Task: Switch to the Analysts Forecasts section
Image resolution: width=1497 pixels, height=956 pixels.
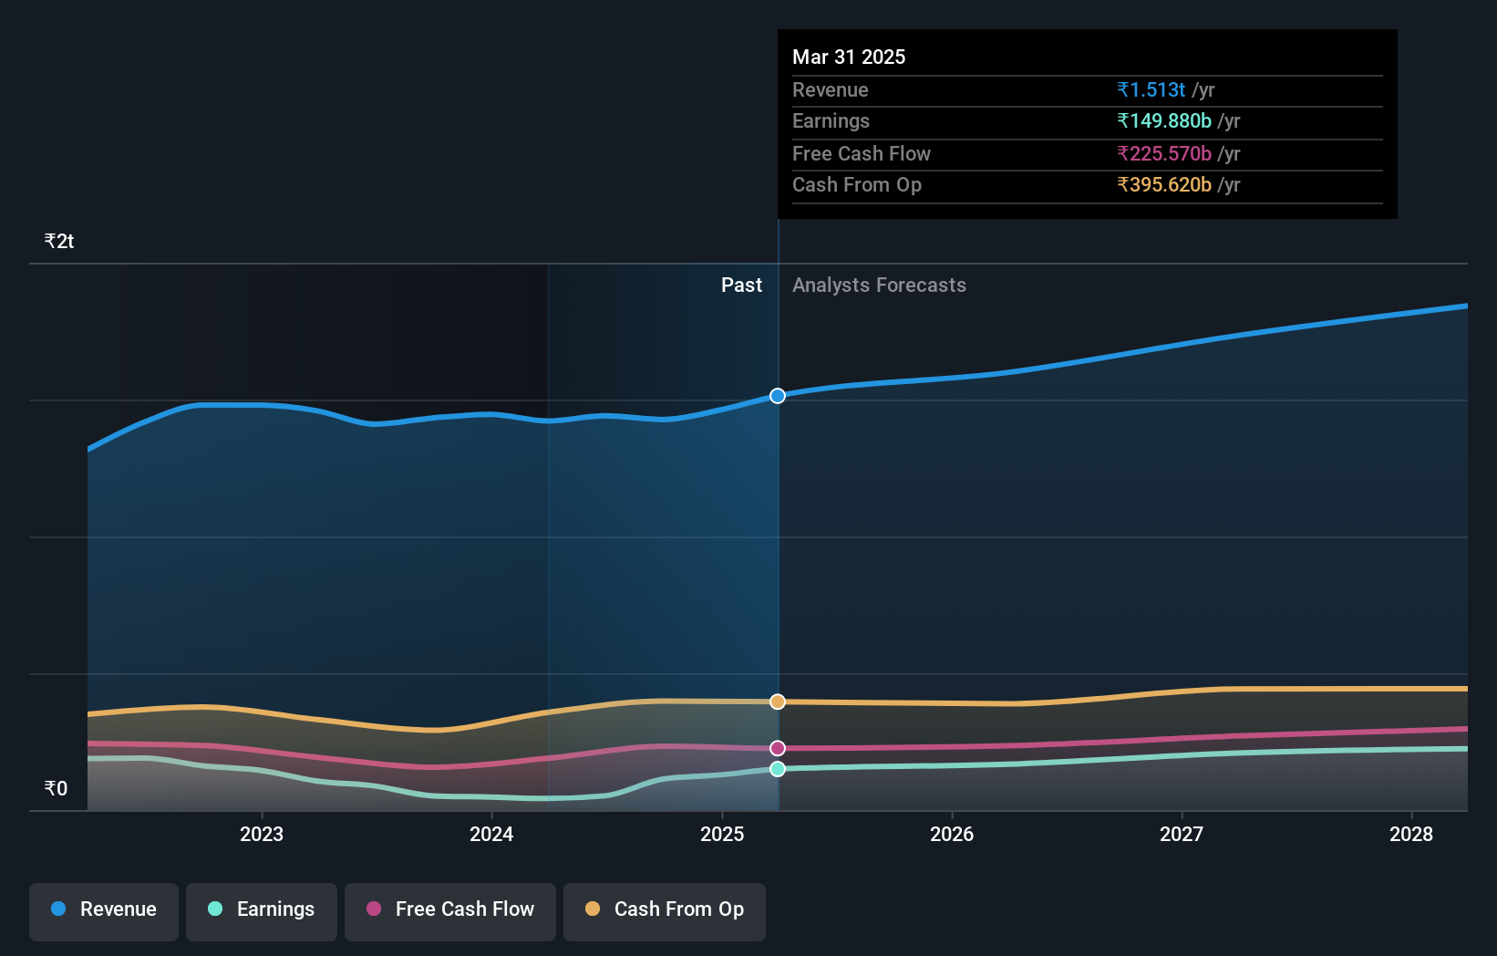Action: tap(879, 285)
